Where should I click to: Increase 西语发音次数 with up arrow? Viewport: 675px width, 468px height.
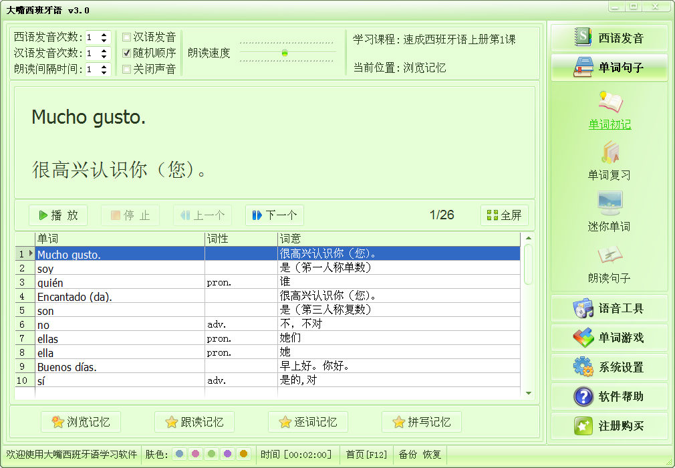coord(104,35)
